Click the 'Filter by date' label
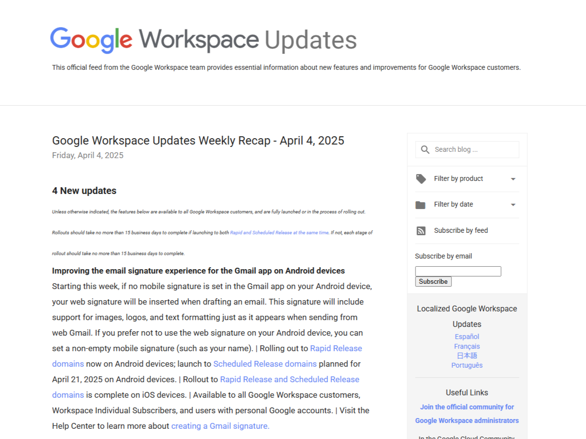The image size is (586, 439). coord(453,204)
